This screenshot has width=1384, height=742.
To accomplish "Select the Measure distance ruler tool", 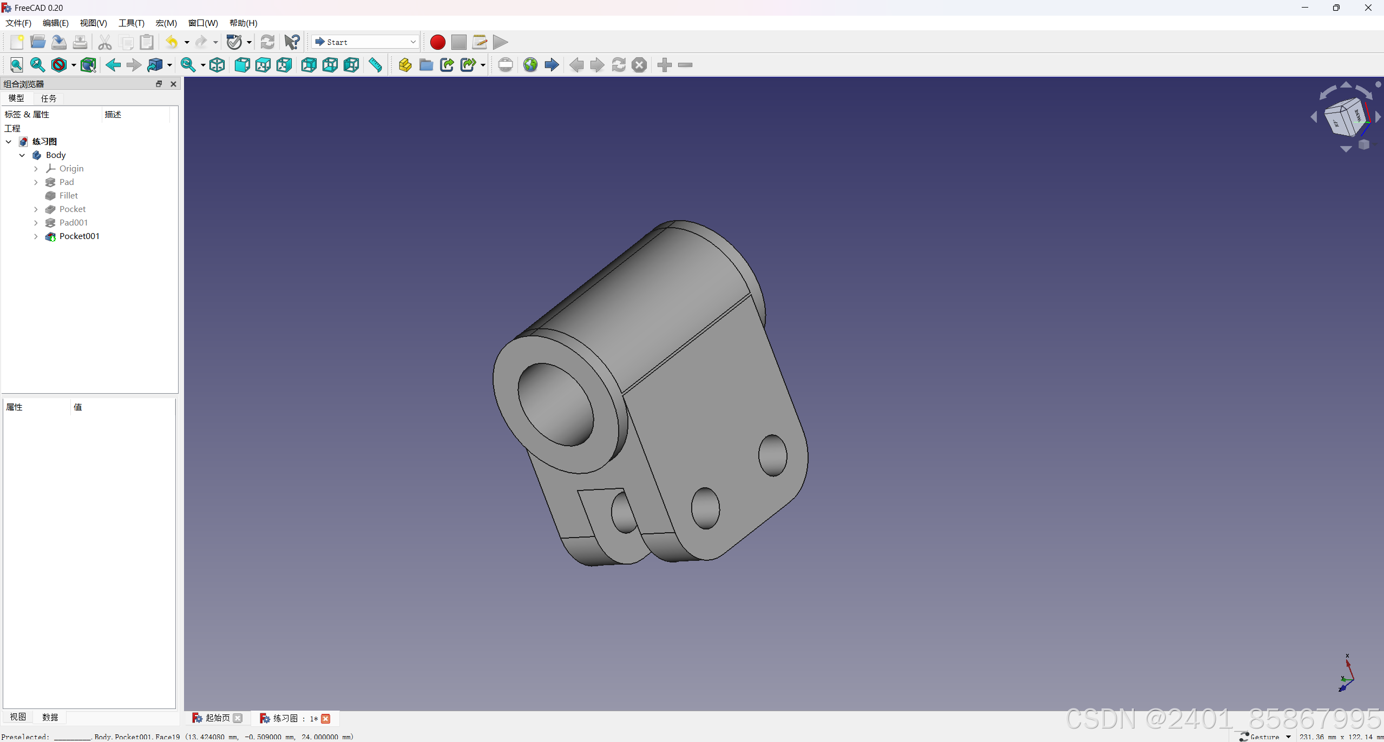I will pos(375,65).
